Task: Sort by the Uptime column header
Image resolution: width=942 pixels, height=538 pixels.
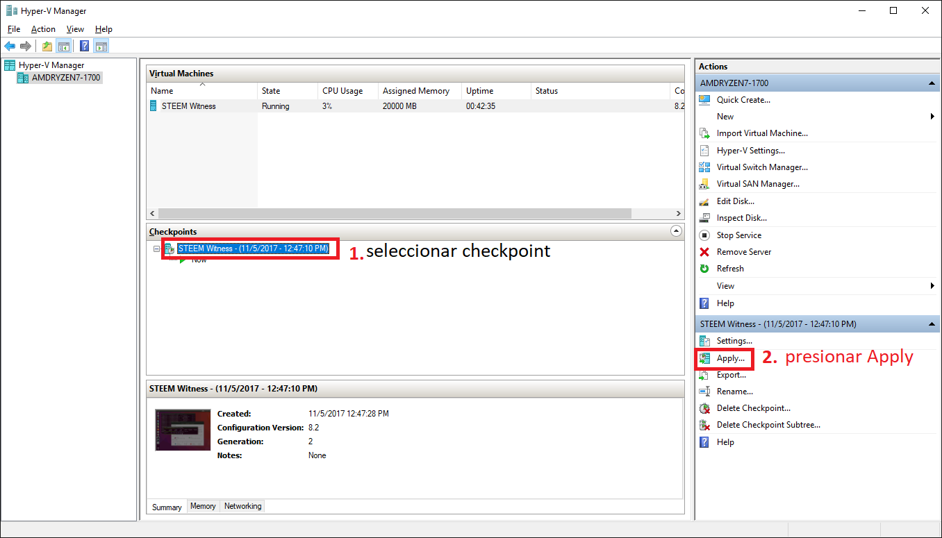Action: click(x=496, y=91)
